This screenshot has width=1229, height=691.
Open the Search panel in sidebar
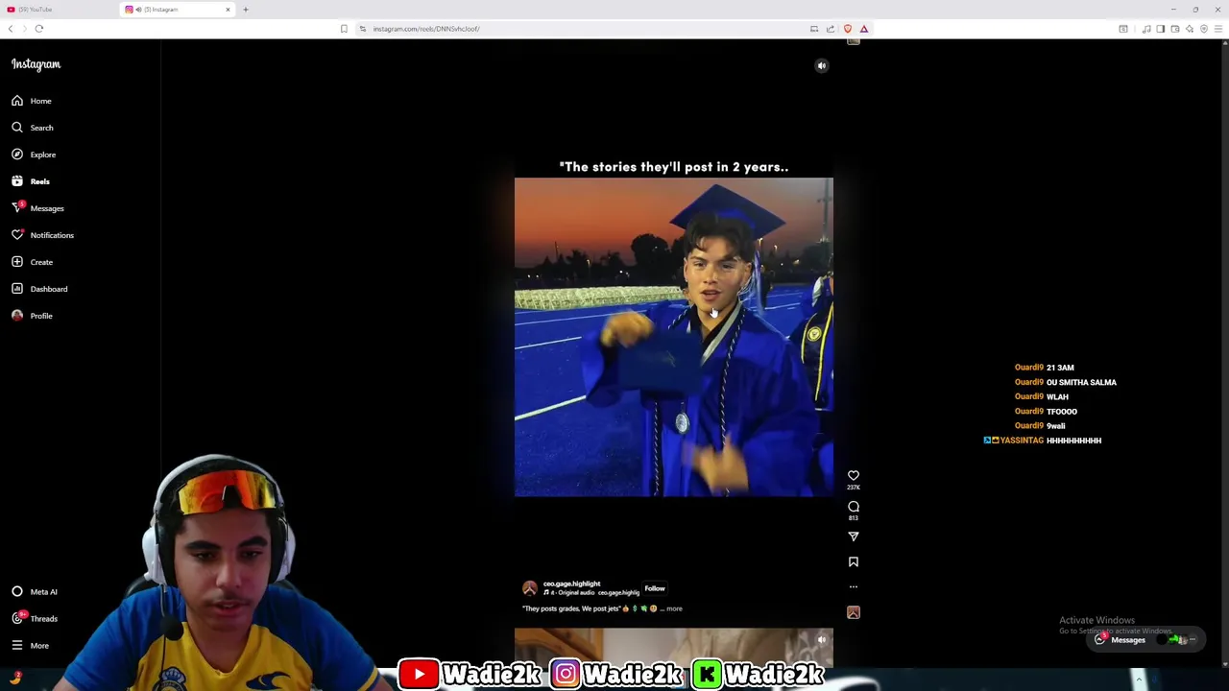(x=32, y=128)
